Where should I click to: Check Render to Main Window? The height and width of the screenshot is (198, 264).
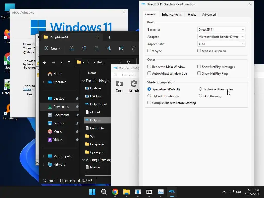tap(149, 67)
